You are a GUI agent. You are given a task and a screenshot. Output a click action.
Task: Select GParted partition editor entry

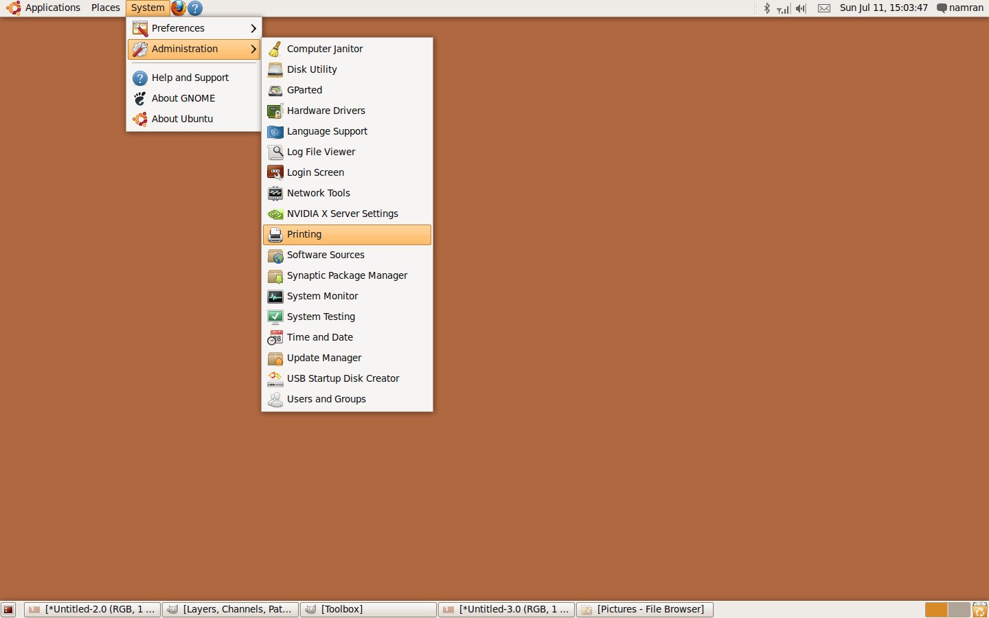(x=304, y=90)
